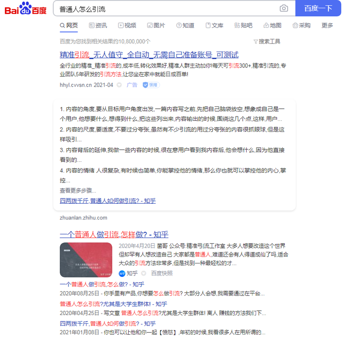Click the 百度一下 search button
The height and width of the screenshot is (340, 347).
[x=318, y=8]
